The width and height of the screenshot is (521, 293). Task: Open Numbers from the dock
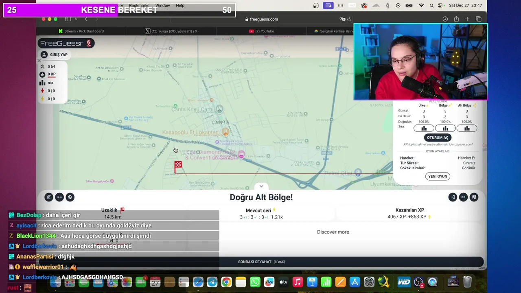326,282
